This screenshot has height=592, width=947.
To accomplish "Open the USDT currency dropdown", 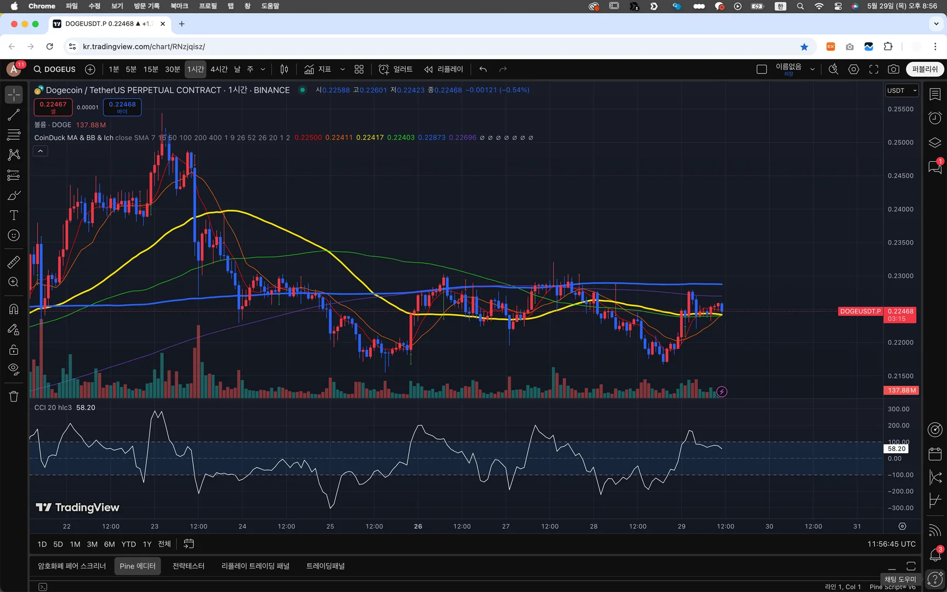I will (902, 90).
